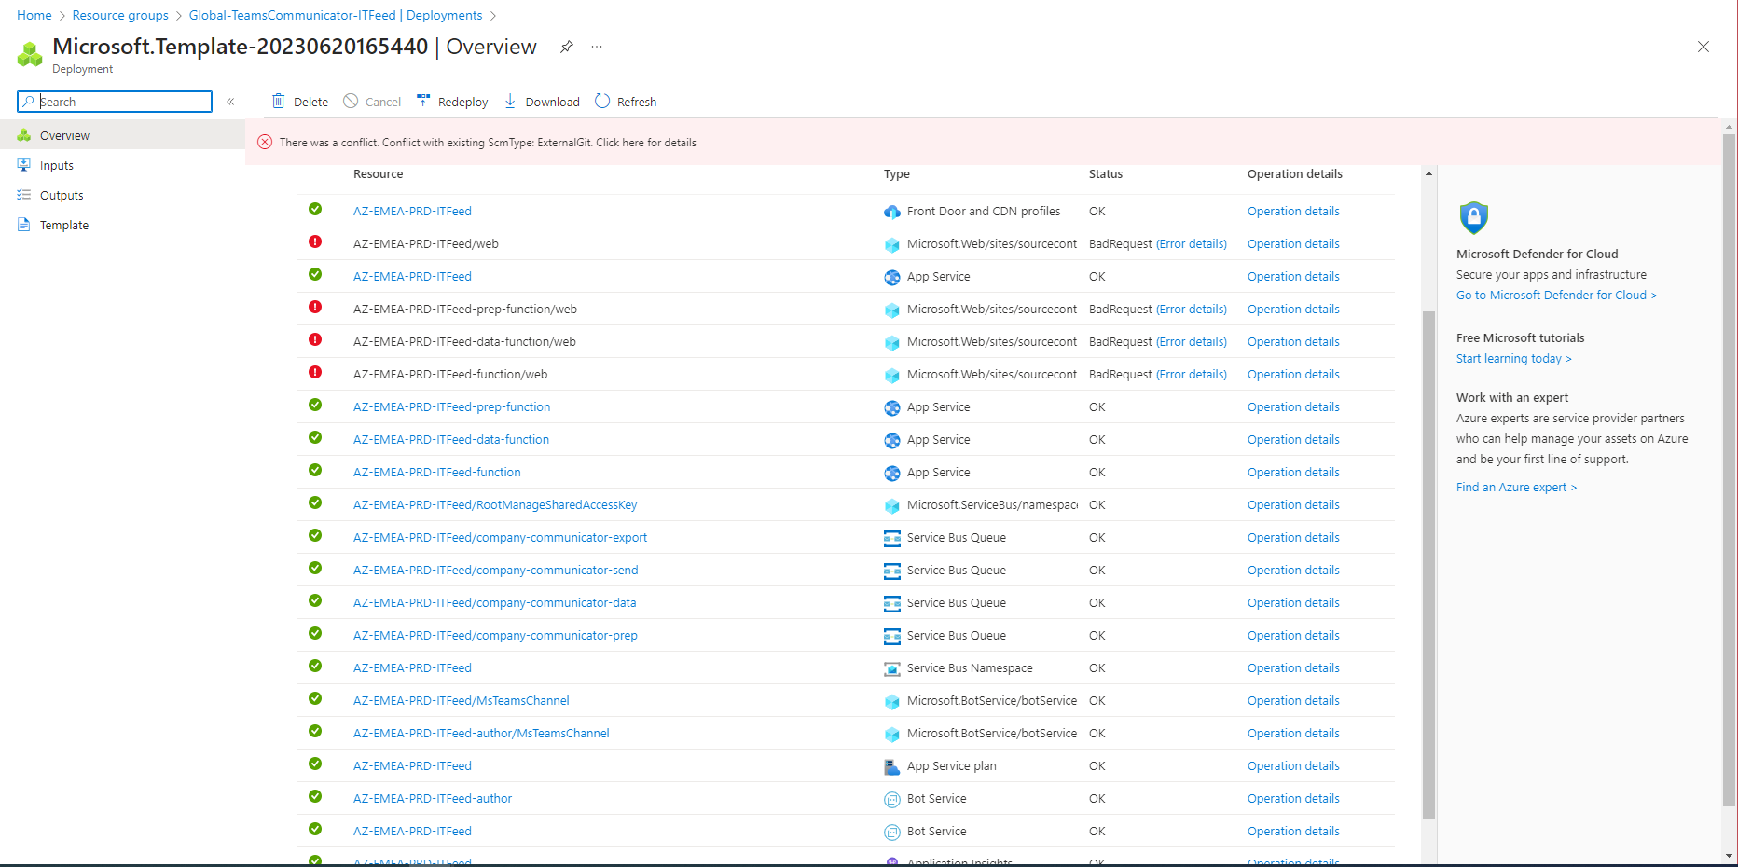Open the more options ellipsis menu
This screenshot has width=1738, height=867.
point(597,47)
